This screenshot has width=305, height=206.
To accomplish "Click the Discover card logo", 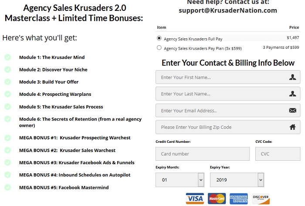I will [261, 199].
